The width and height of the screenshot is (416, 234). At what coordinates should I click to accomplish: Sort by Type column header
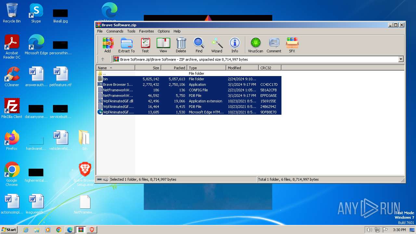206,68
